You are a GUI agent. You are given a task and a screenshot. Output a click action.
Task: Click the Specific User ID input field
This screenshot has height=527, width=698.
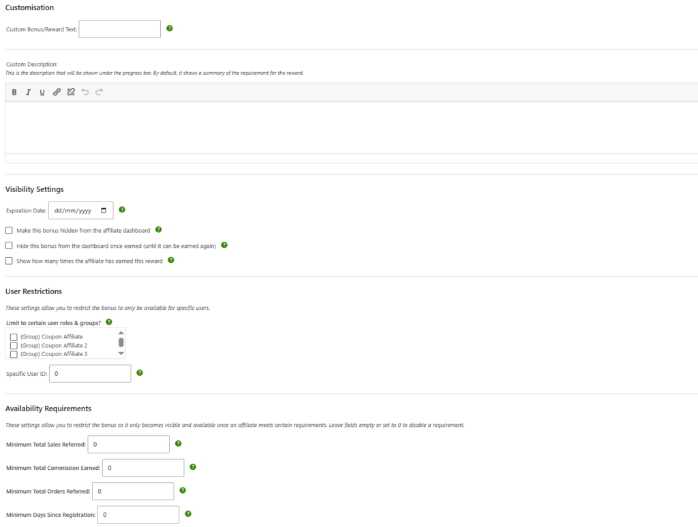point(90,374)
